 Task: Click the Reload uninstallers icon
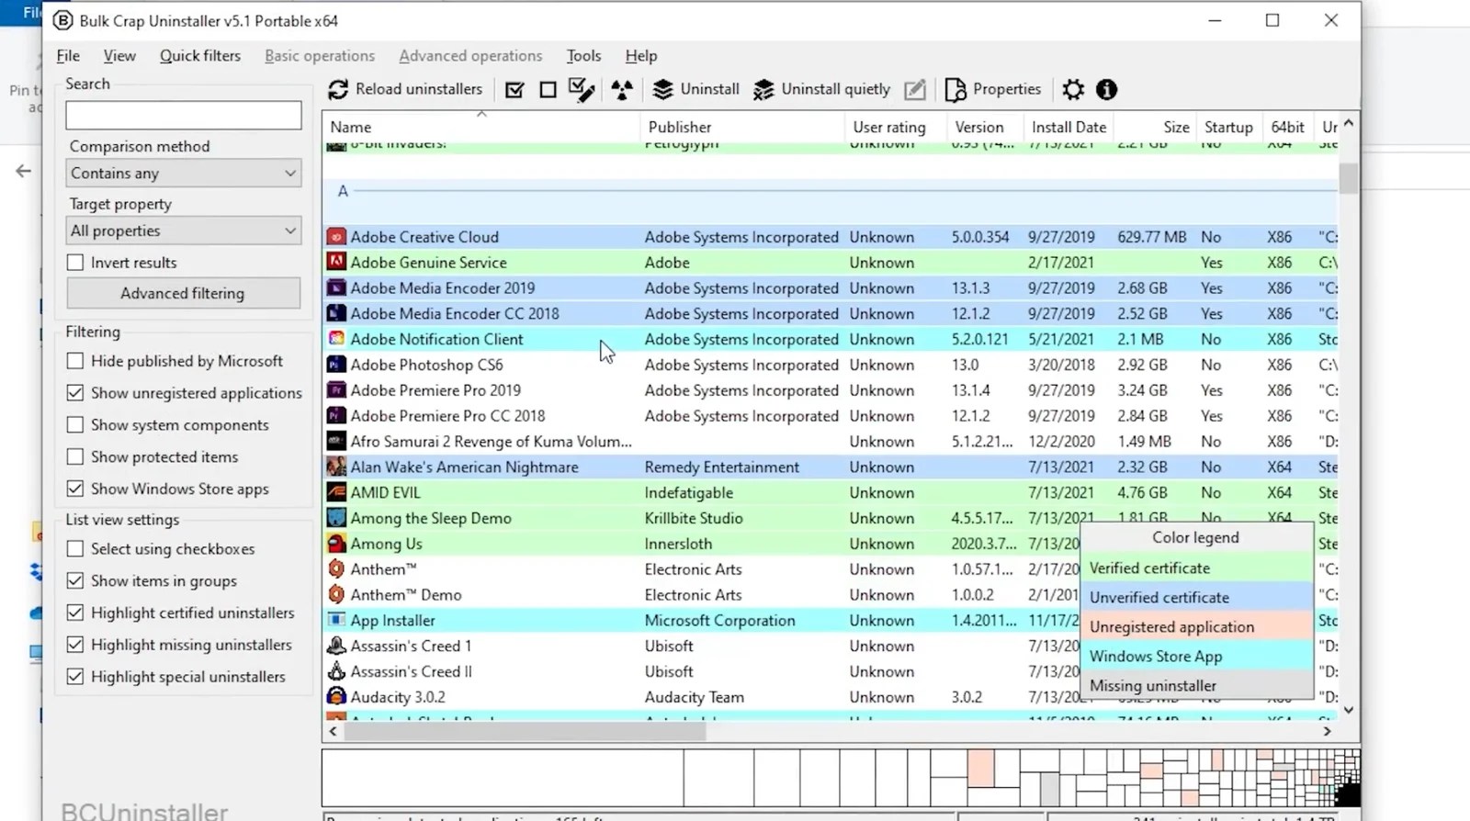pos(338,89)
